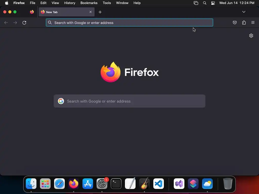Open Spotlight search in menu bar

tap(204, 3)
